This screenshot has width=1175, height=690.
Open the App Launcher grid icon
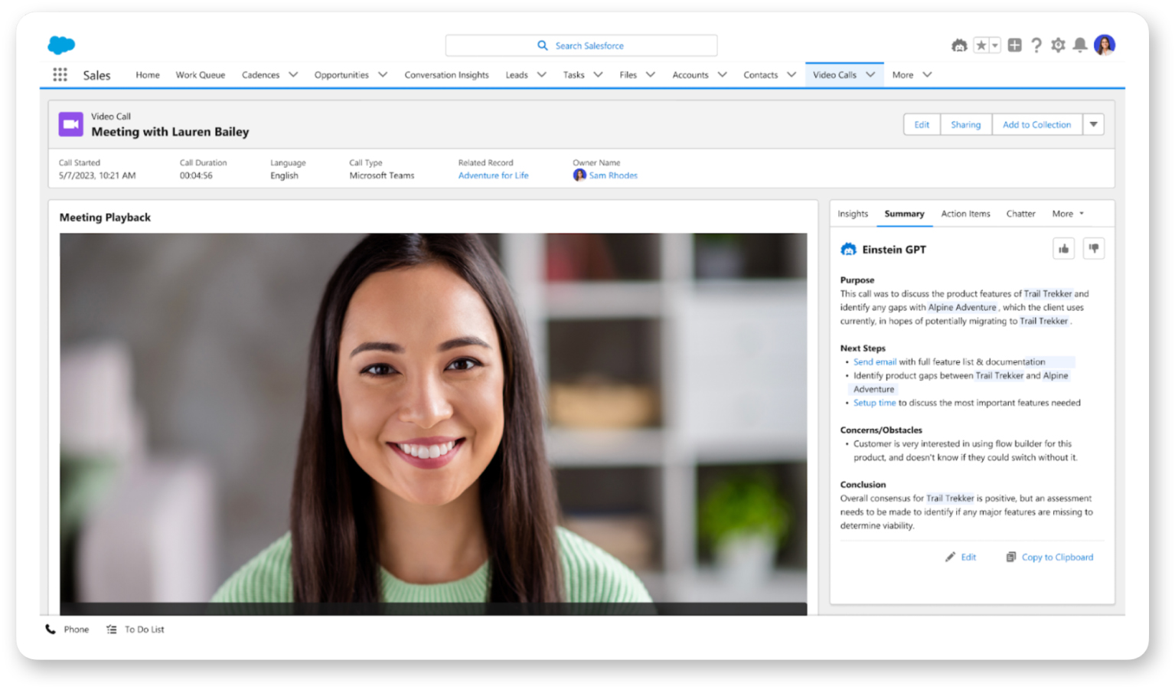[x=60, y=74]
